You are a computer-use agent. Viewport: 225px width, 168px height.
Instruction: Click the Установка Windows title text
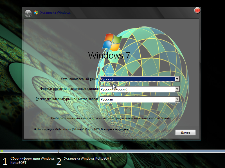click(55, 13)
